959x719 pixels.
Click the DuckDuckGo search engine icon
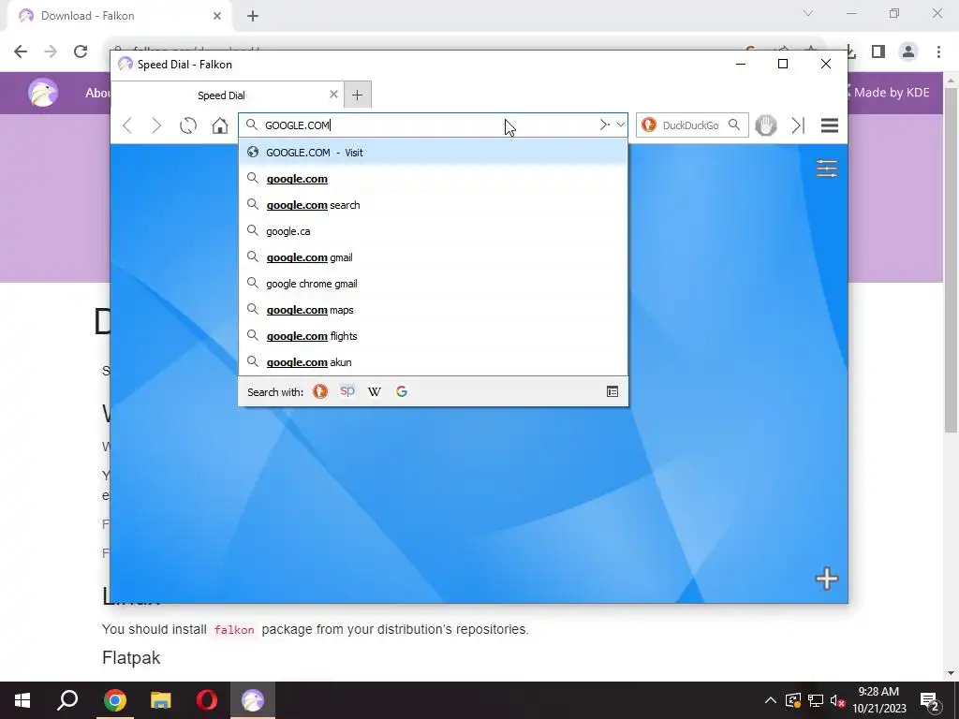[x=649, y=125]
